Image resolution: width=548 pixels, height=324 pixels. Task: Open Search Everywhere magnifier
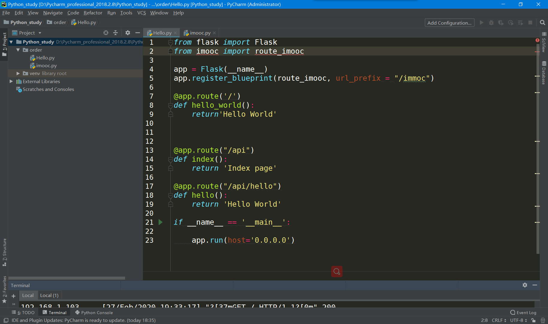pyautogui.click(x=542, y=23)
